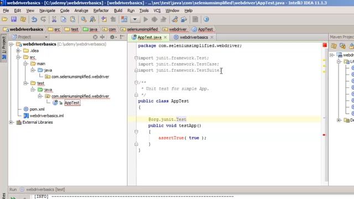This screenshot has width=354, height=199.
Task: Click the Redo toolbar icon
Action: 43,19
